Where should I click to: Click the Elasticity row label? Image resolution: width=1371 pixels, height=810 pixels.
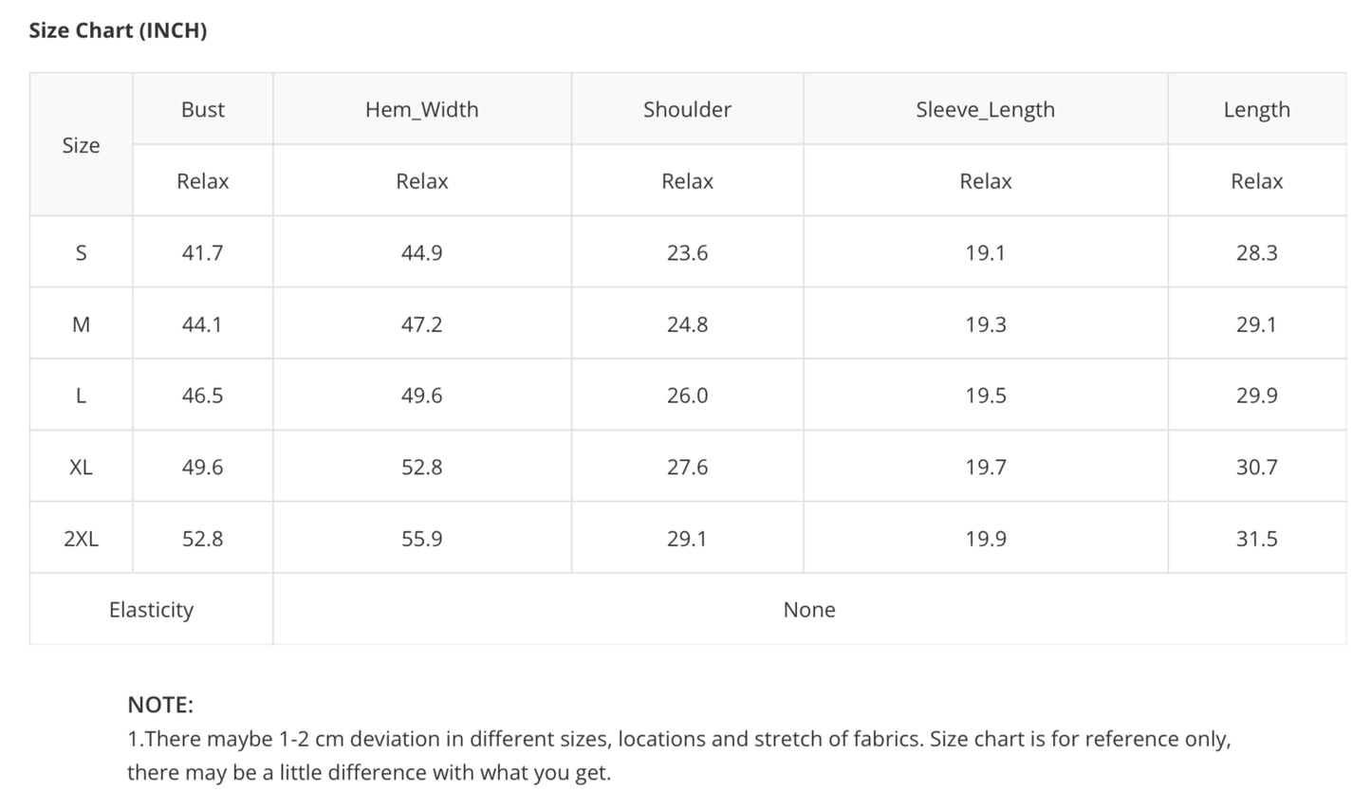152,610
